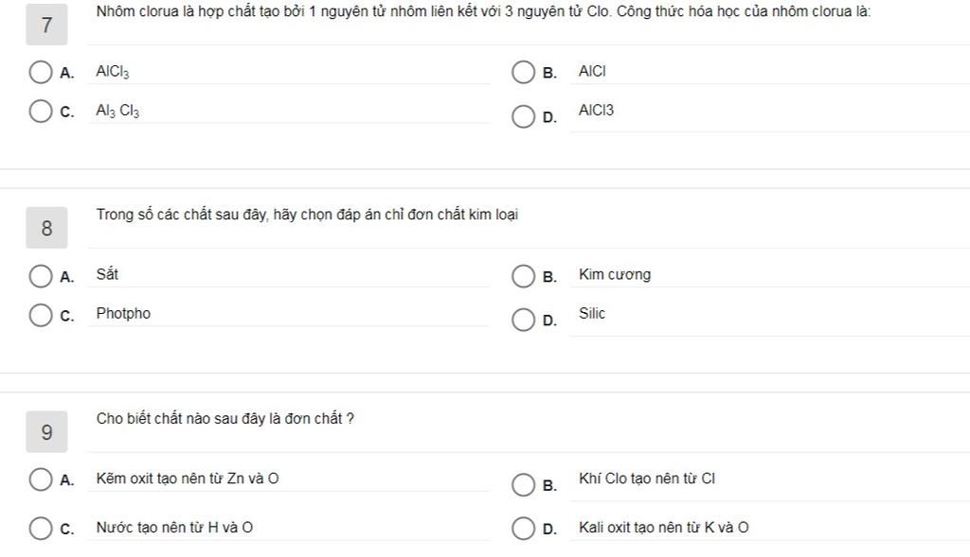Image resolution: width=970 pixels, height=557 pixels.
Task: Select 'Nước tạo nên từ H và O'
Action: point(41,528)
